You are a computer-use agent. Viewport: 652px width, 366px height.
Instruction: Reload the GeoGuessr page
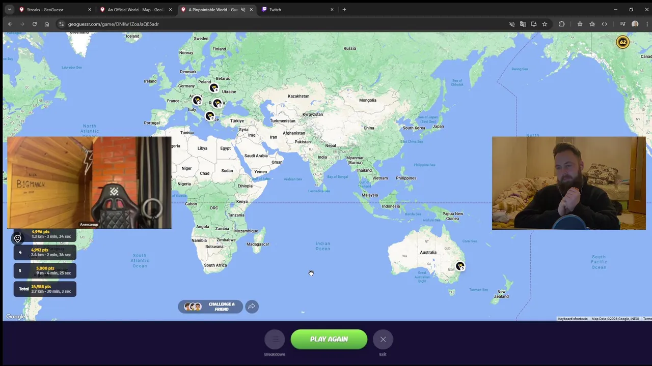point(35,24)
